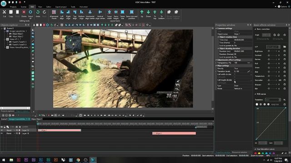This screenshot has width=291, height=163.
Task: Select Wipe 1 clip on timeline
Action: 60,130
